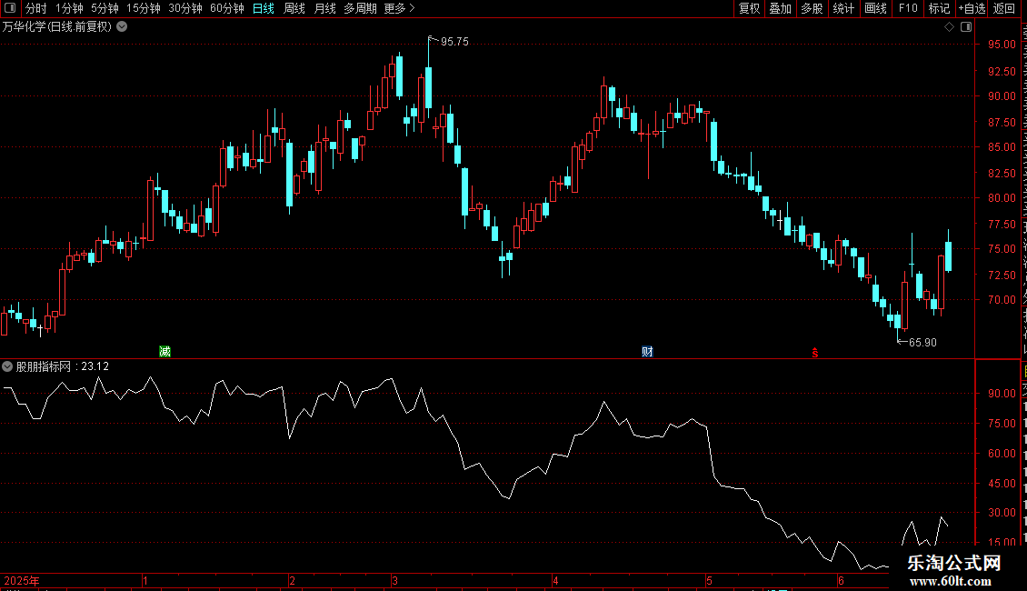The image size is (1027, 591).
Task: Click the green 减 marker icon
Action: [x=165, y=352]
